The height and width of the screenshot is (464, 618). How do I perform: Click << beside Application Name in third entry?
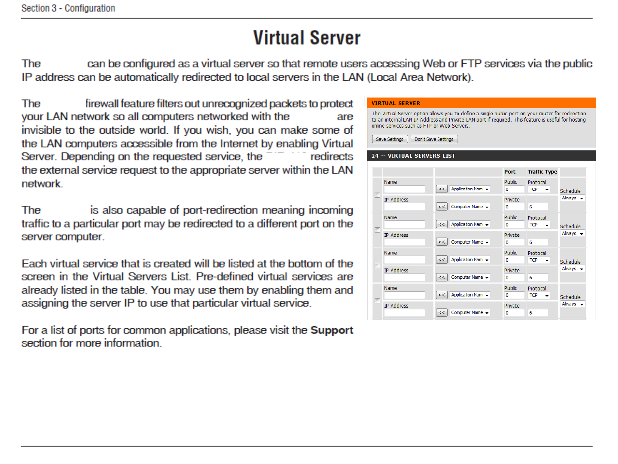pyautogui.click(x=442, y=259)
